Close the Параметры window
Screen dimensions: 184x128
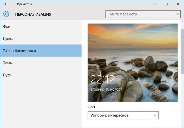[178, 4]
